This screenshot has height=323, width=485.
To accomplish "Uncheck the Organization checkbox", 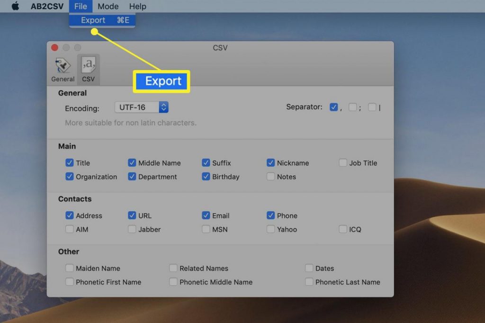I will coord(70,176).
